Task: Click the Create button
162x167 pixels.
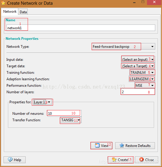Action: pyautogui.click(x=121, y=160)
